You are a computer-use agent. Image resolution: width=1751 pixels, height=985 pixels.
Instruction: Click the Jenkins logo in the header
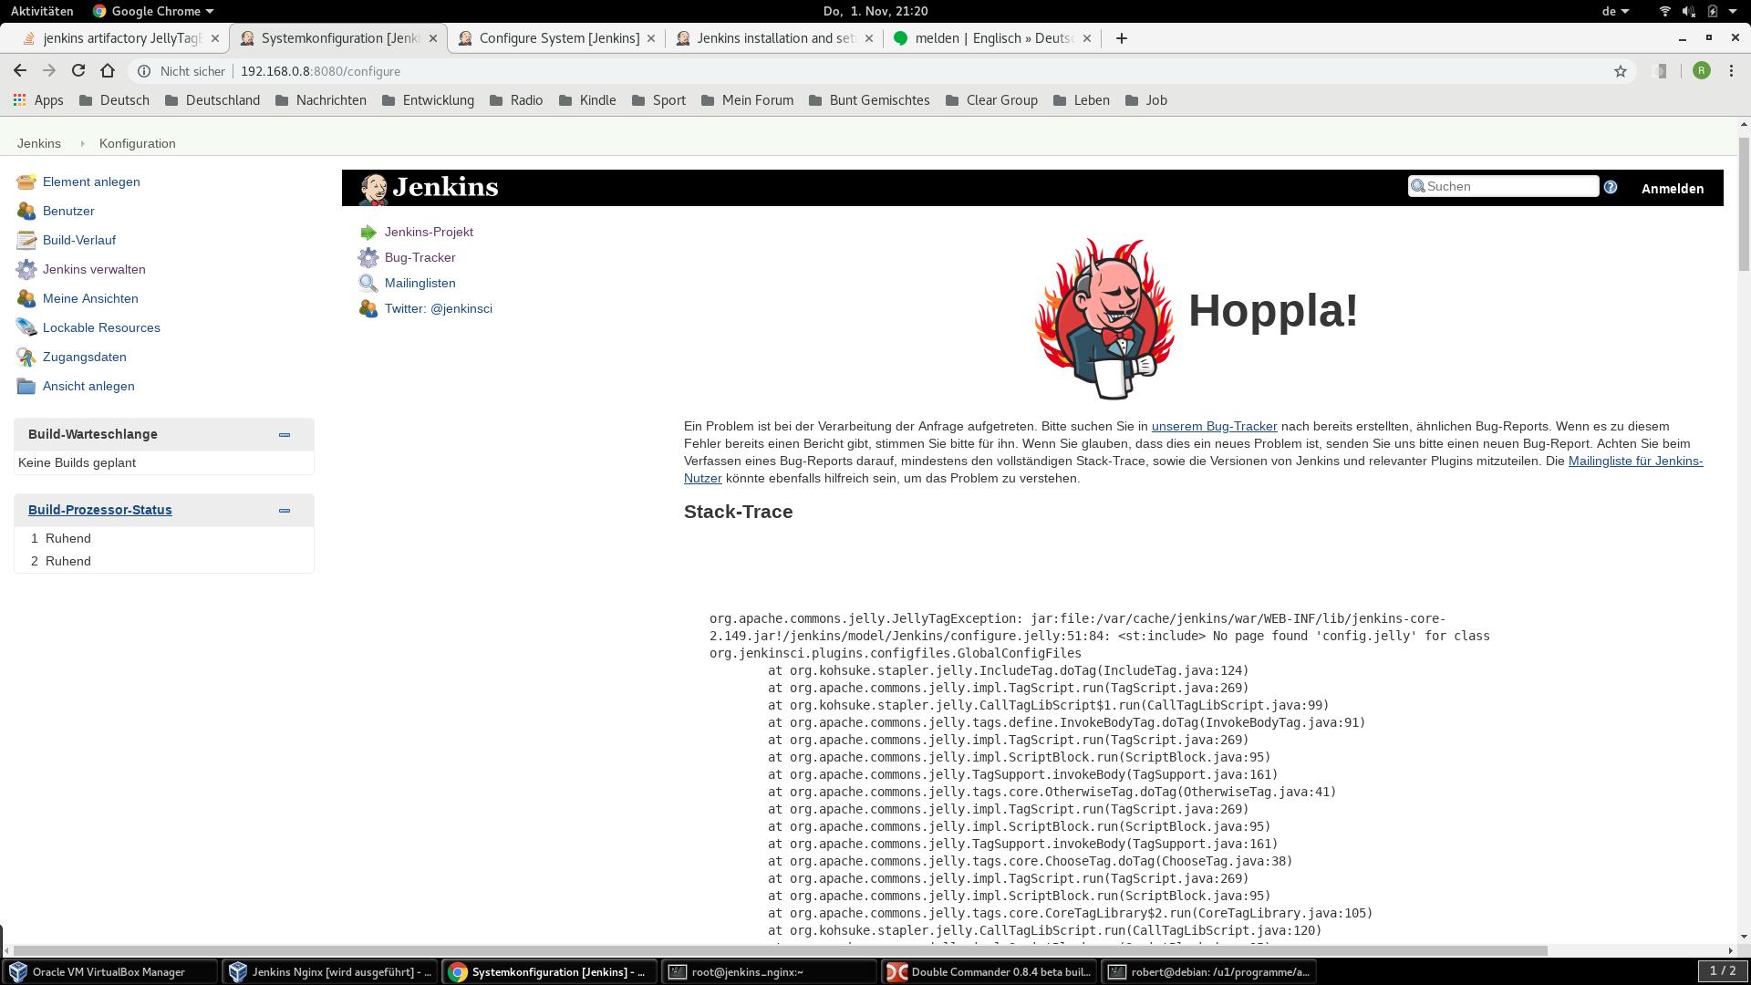point(429,189)
